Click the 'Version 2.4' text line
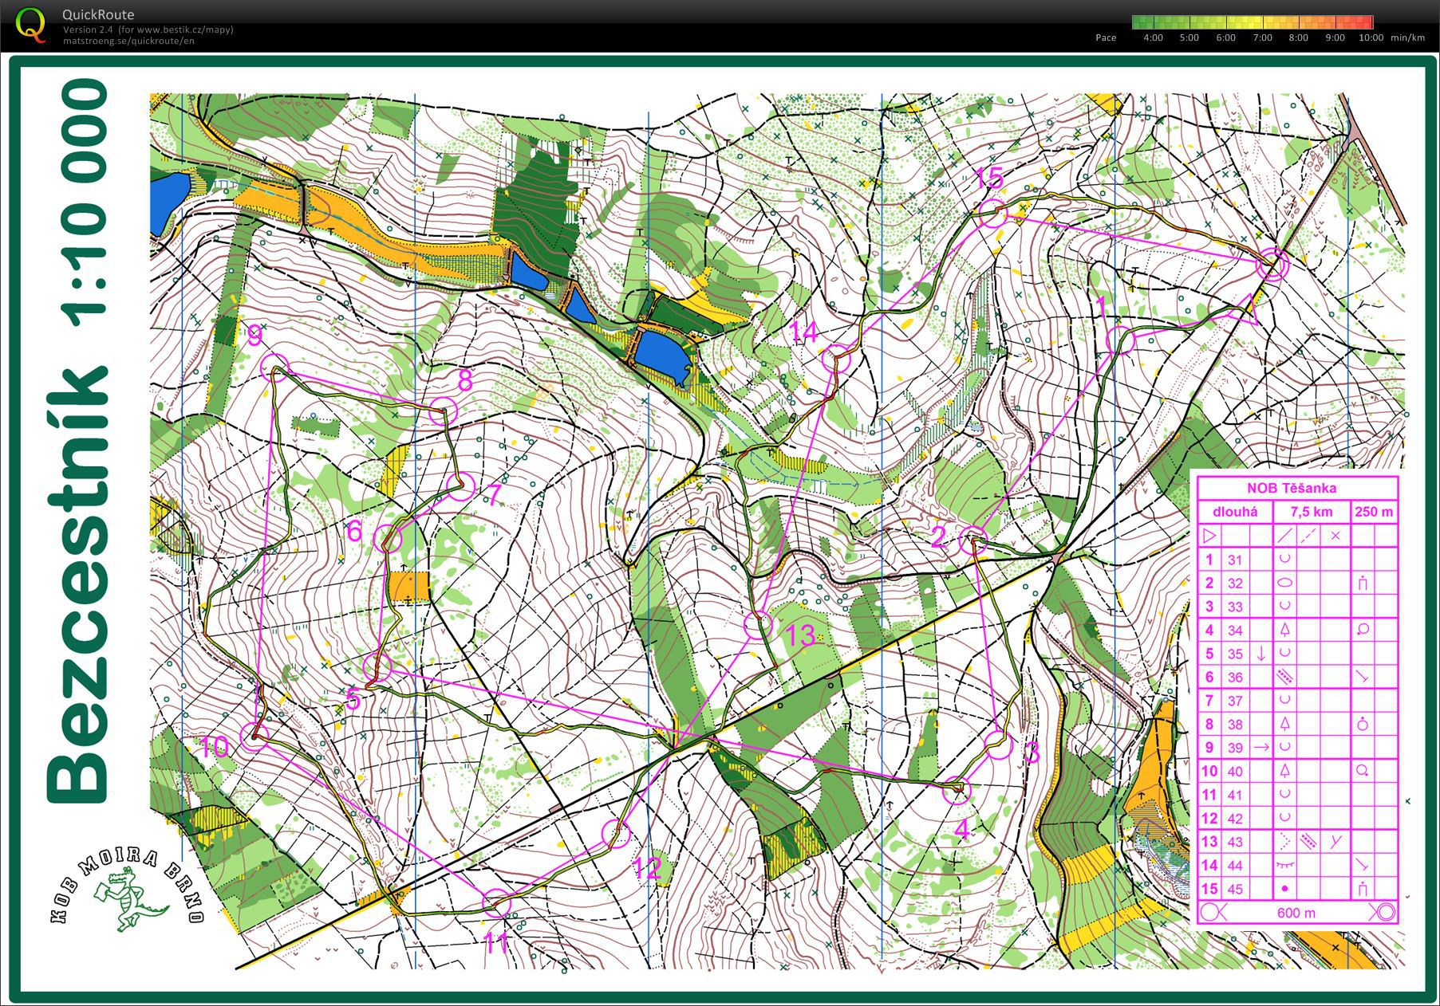The height and width of the screenshot is (1006, 1440). 148,29
